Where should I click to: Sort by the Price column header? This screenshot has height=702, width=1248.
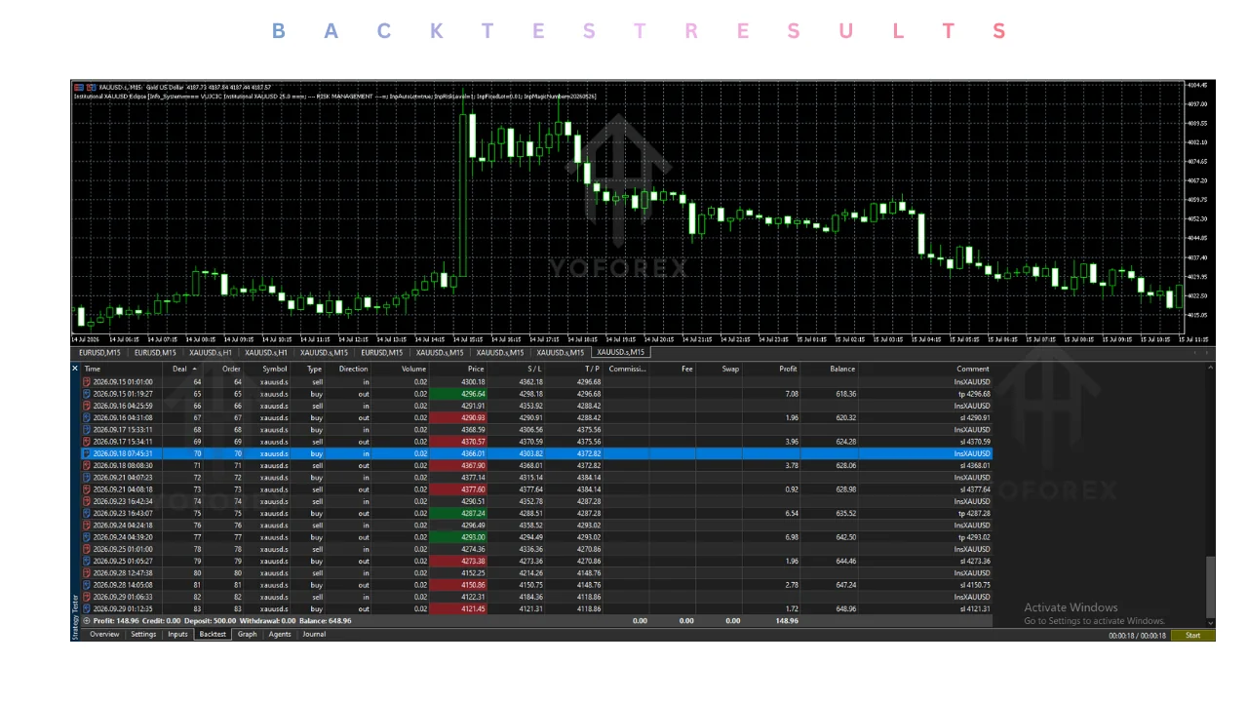click(x=476, y=369)
